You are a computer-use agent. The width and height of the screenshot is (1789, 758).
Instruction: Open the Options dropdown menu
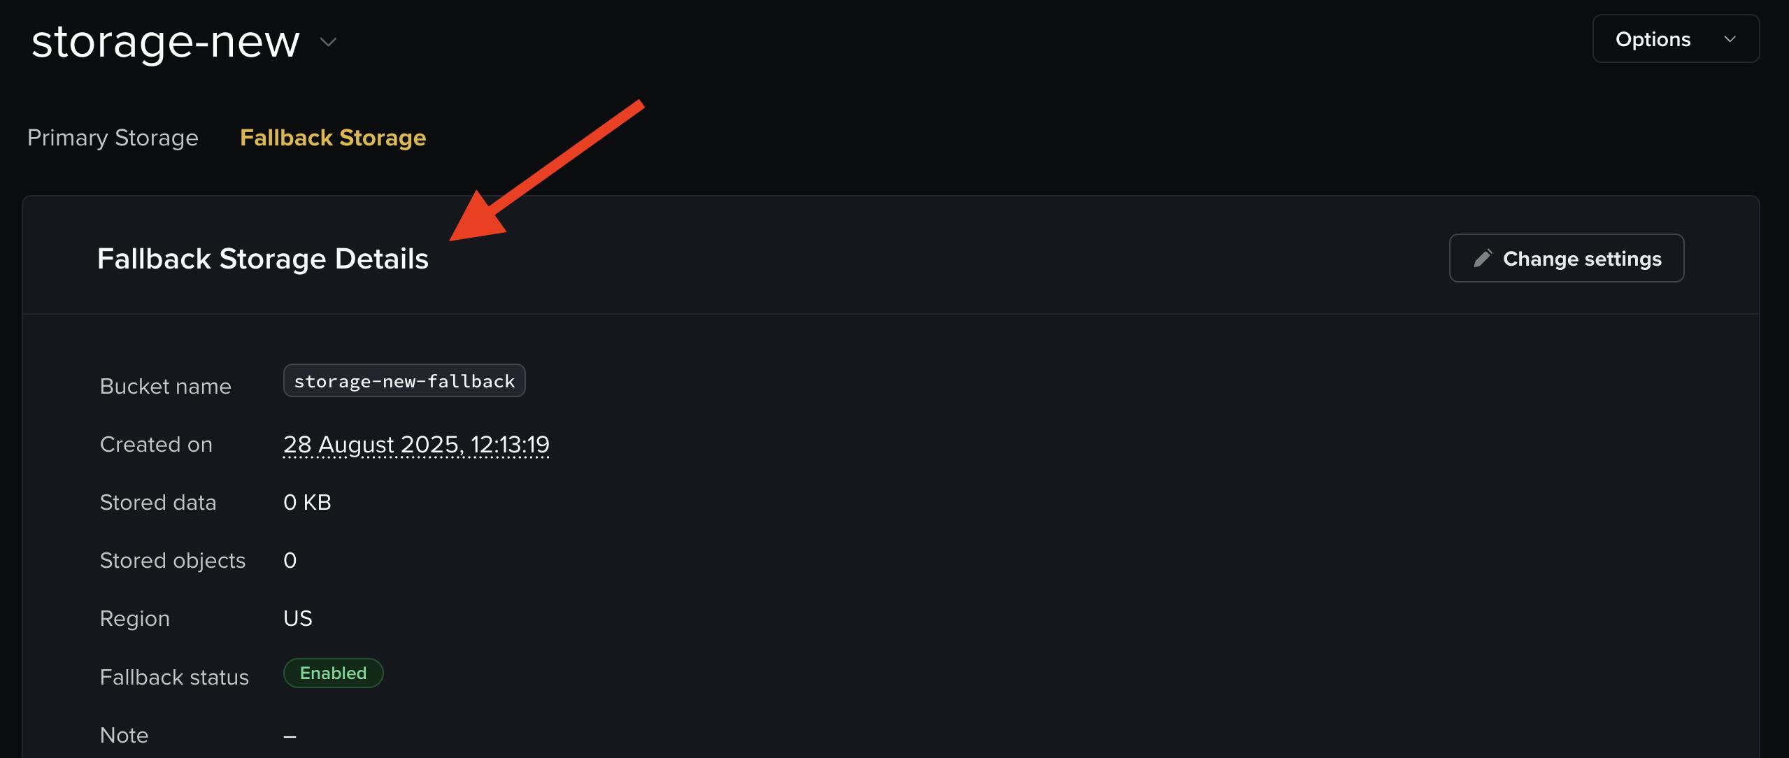pos(1675,39)
